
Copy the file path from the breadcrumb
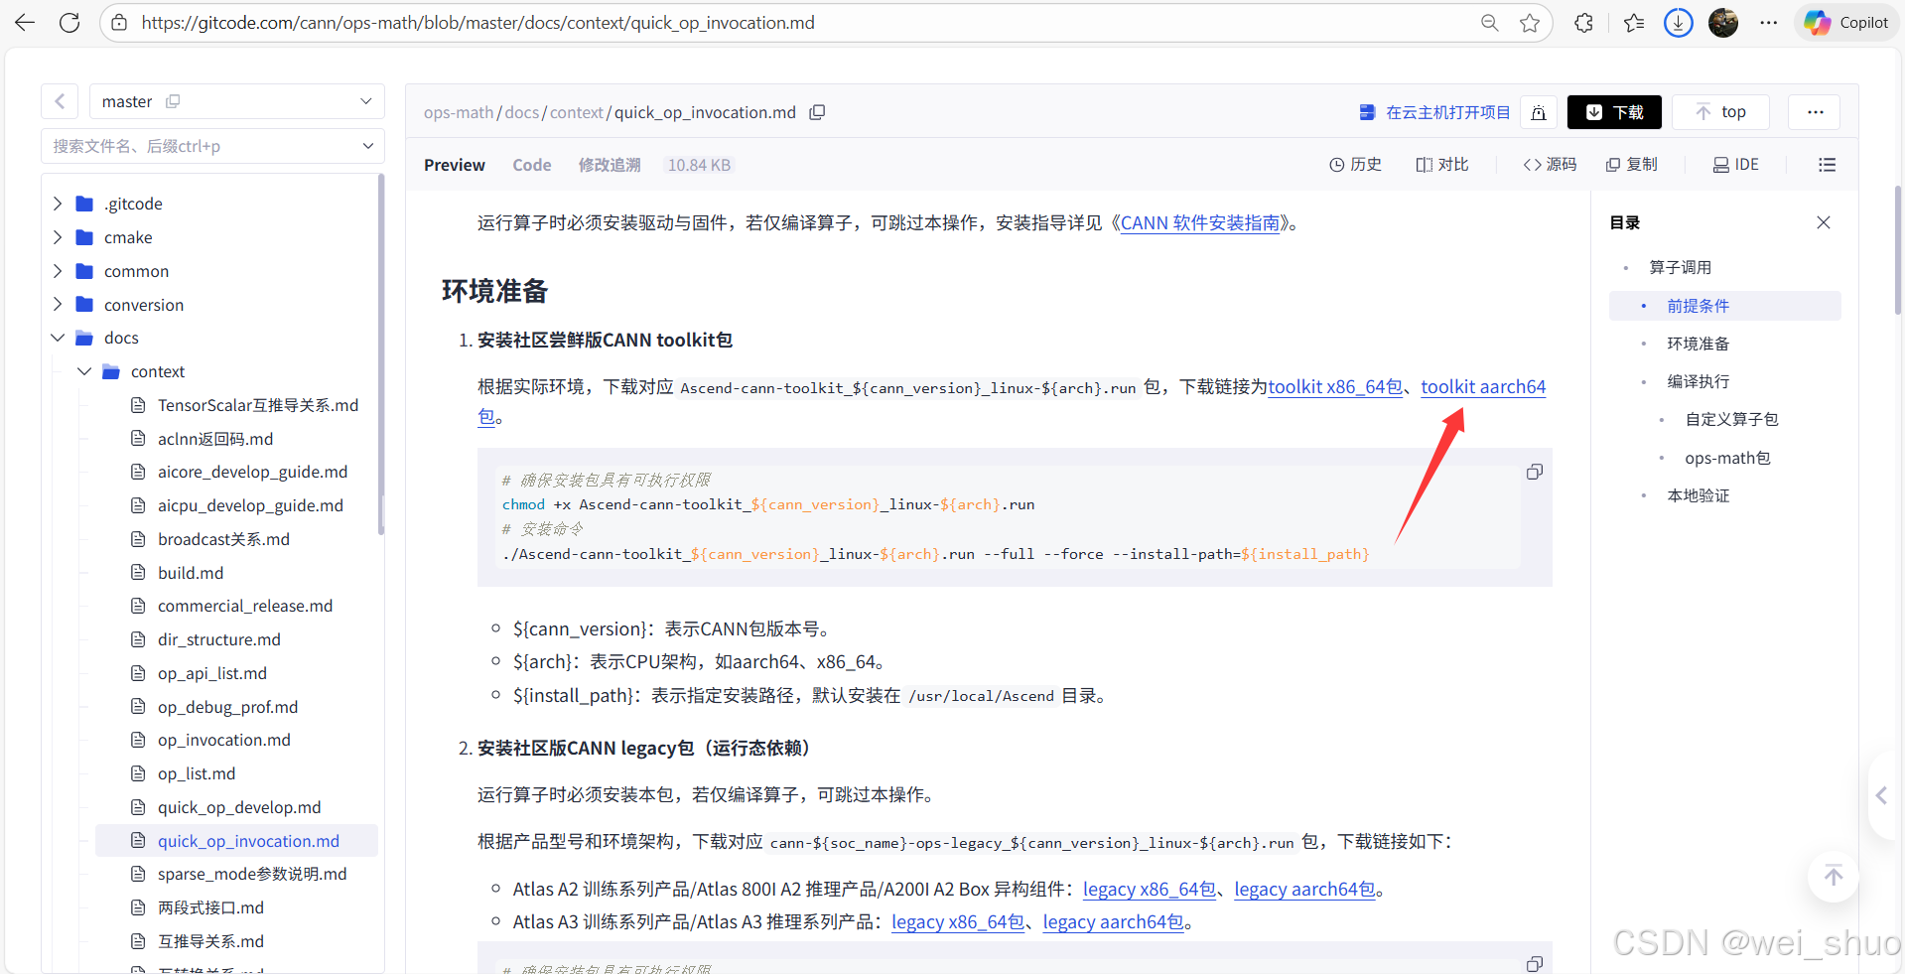[x=817, y=112]
